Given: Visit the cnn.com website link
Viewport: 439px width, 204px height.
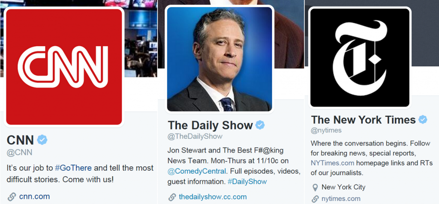Looking at the screenshot, I should (x=34, y=196).
